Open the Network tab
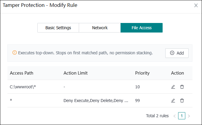The image size is (202, 125). click(100, 28)
